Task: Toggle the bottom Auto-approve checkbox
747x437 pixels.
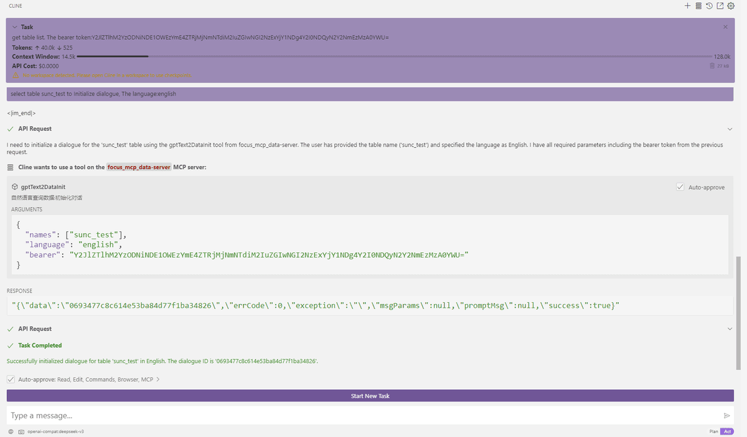Action: tap(11, 379)
